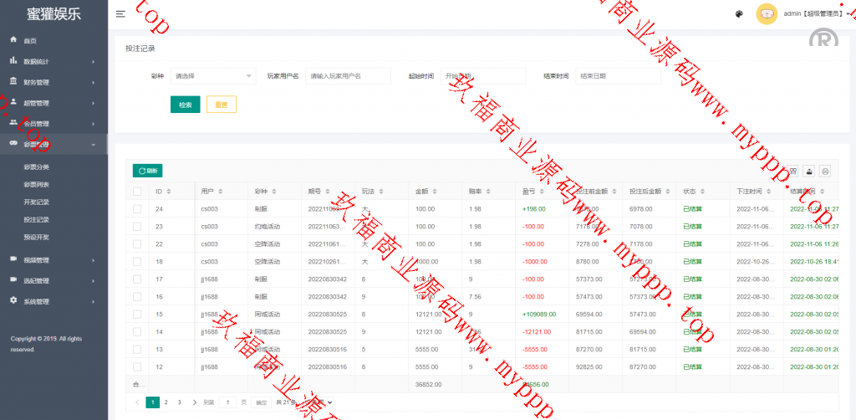The width and height of the screenshot is (856, 420).
Task: Click the 玩家用户名 input field
Action: (348, 76)
